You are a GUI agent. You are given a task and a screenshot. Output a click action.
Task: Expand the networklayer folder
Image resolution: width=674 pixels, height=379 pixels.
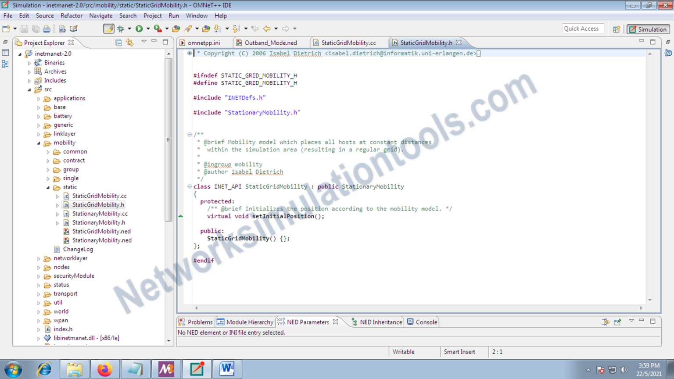click(x=38, y=258)
